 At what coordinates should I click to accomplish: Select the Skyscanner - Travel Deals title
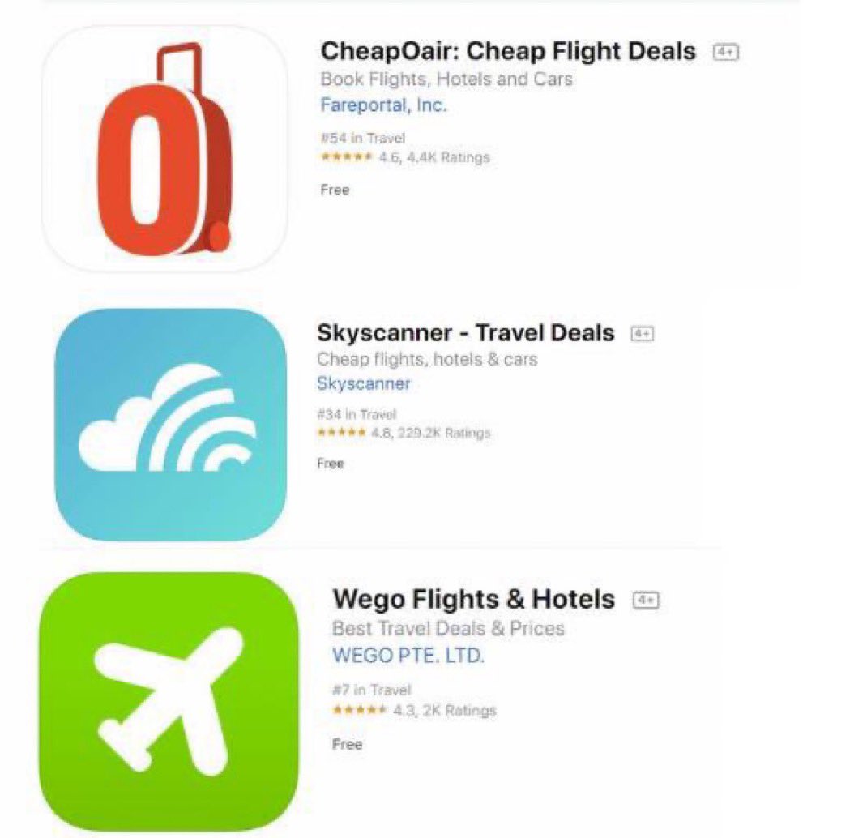(x=466, y=333)
